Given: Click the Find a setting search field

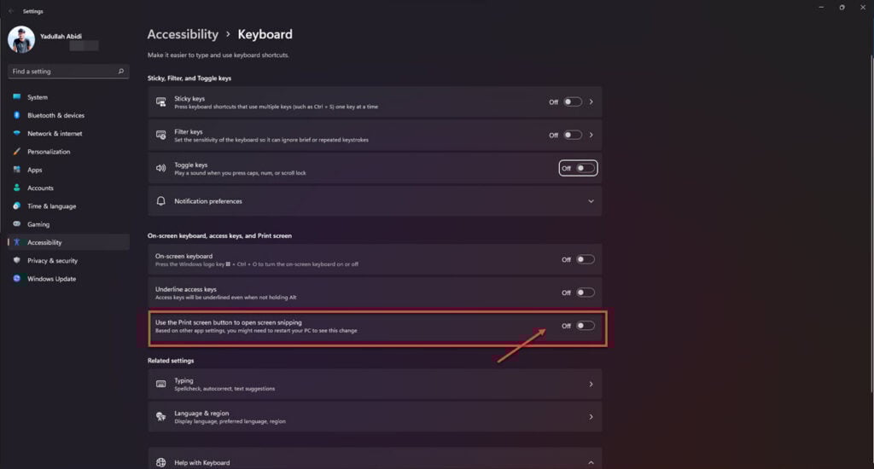Looking at the screenshot, I should tap(68, 72).
